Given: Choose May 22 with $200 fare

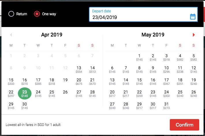Looking at the screenshot, I should 139,94.
